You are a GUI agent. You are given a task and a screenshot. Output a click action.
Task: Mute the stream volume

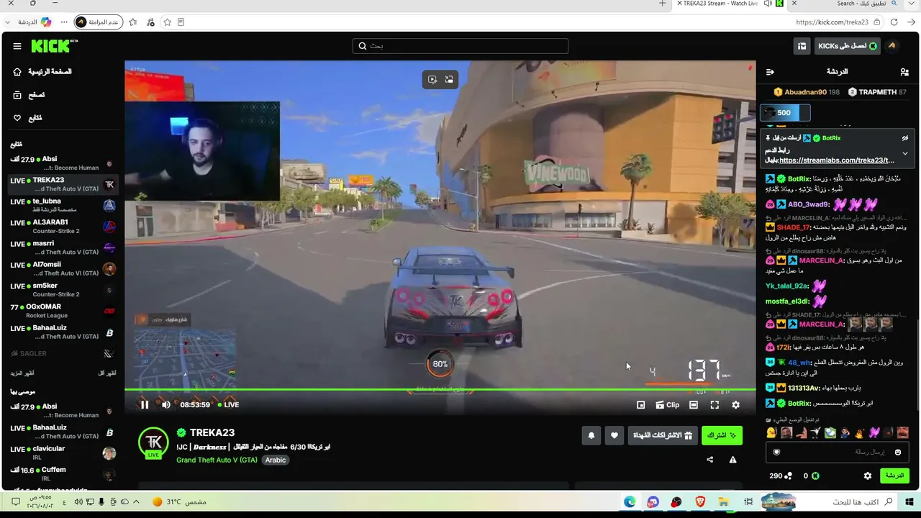[x=166, y=405]
